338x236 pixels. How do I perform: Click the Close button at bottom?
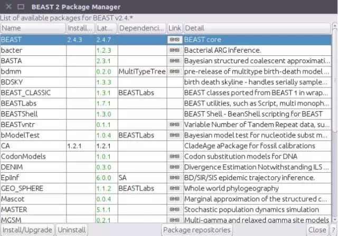pyautogui.click(x=317, y=230)
